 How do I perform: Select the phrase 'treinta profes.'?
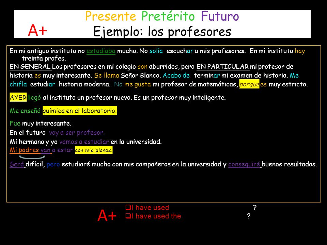(44, 59)
